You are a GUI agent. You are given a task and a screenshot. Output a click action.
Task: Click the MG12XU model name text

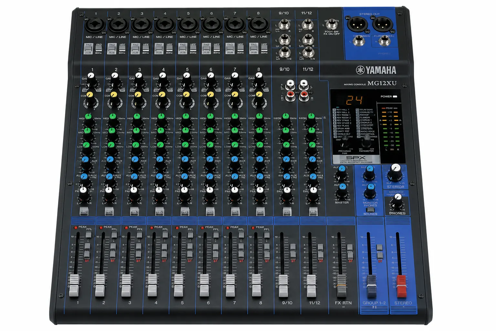(382, 83)
